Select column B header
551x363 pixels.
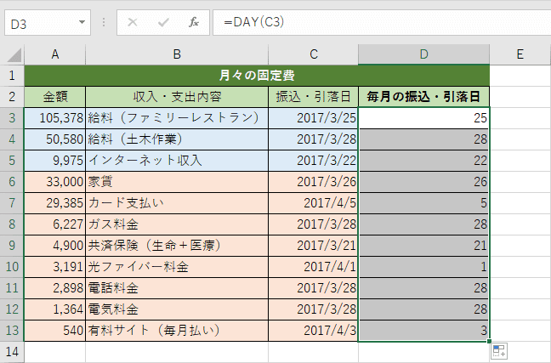(177, 54)
